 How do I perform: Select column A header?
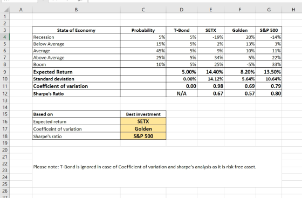click(x=21, y=10)
